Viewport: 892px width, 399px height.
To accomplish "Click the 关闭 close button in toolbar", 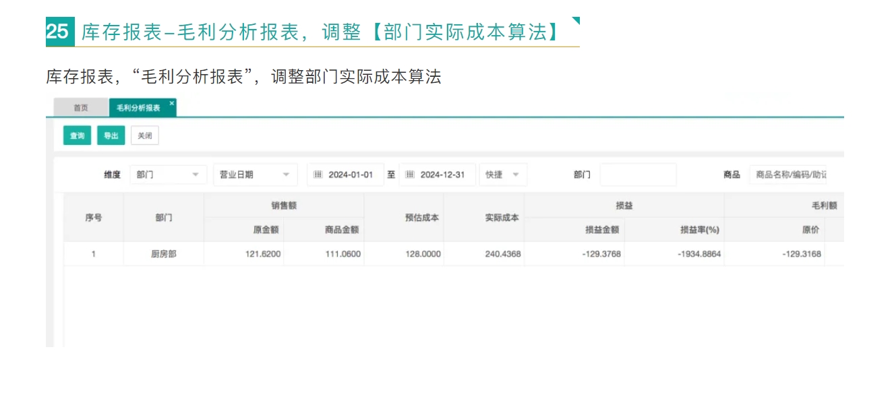I will [x=146, y=135].
